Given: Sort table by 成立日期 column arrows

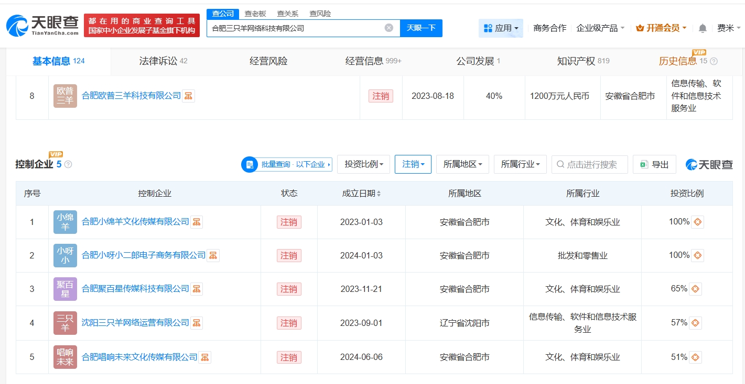Looking at the screenshot, I should (379, 194).
